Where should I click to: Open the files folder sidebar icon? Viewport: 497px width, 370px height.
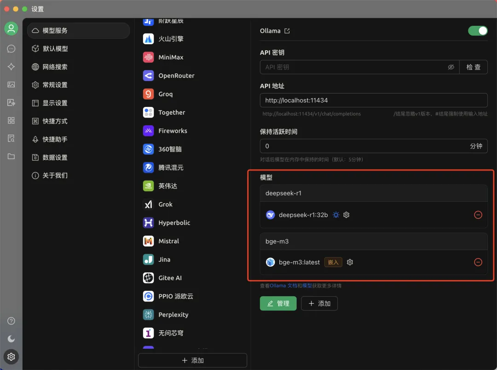(x=11, y=157)
